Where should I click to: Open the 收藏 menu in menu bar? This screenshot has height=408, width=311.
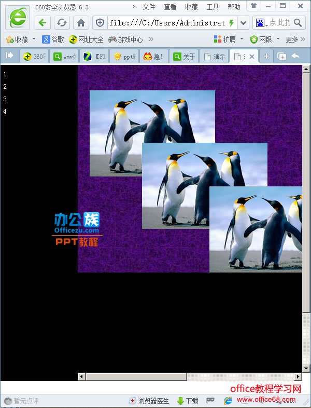click(x=191, y=7)
